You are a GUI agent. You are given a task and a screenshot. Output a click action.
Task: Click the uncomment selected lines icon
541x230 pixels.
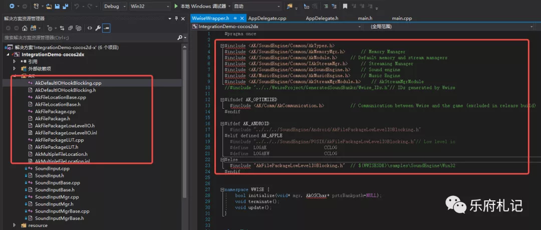(x=334, y=6)
